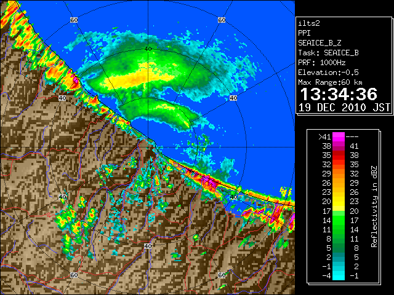Click the "60" ring label at lower-left land
The width and height of the screenshot is (394, 295).
[74, 275]
